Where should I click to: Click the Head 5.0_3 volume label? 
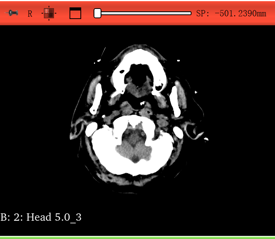[x=41, y=217]
